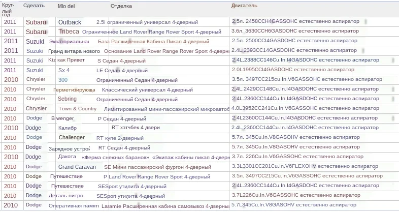Image resolution: width=399 pixels, height=212 pixels.
Task: Select the 'Sebring' model cell
Action: click(x=67, y=99)
